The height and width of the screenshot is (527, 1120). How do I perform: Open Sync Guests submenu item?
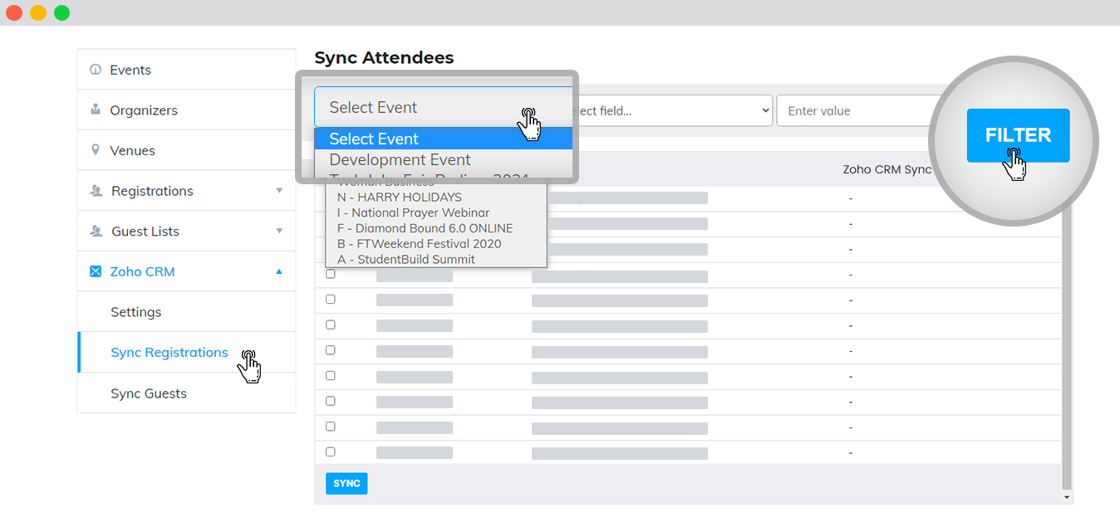coord(186,393)
